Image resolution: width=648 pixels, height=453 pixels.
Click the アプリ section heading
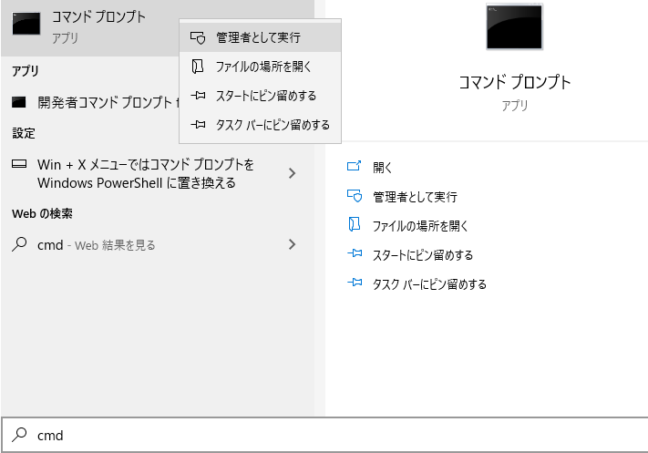(x=26, y=71)
